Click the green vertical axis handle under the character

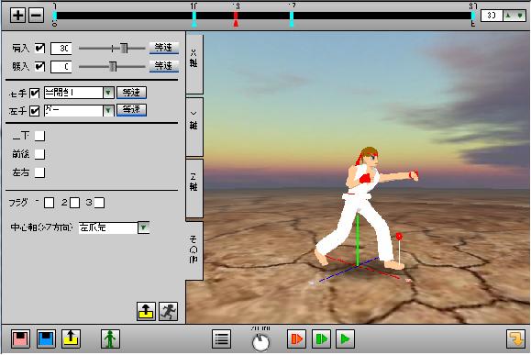point(358,239)
